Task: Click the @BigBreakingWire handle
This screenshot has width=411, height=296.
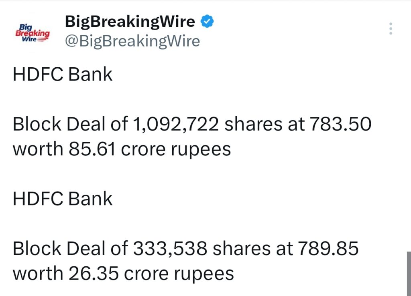Action: click(x=132, y=41)
